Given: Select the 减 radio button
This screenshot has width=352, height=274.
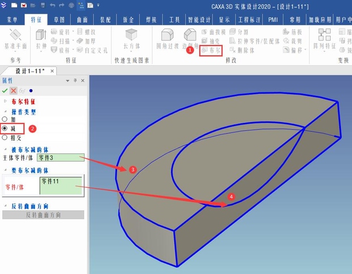Looking at the screenshot, I should pos(5,128).
